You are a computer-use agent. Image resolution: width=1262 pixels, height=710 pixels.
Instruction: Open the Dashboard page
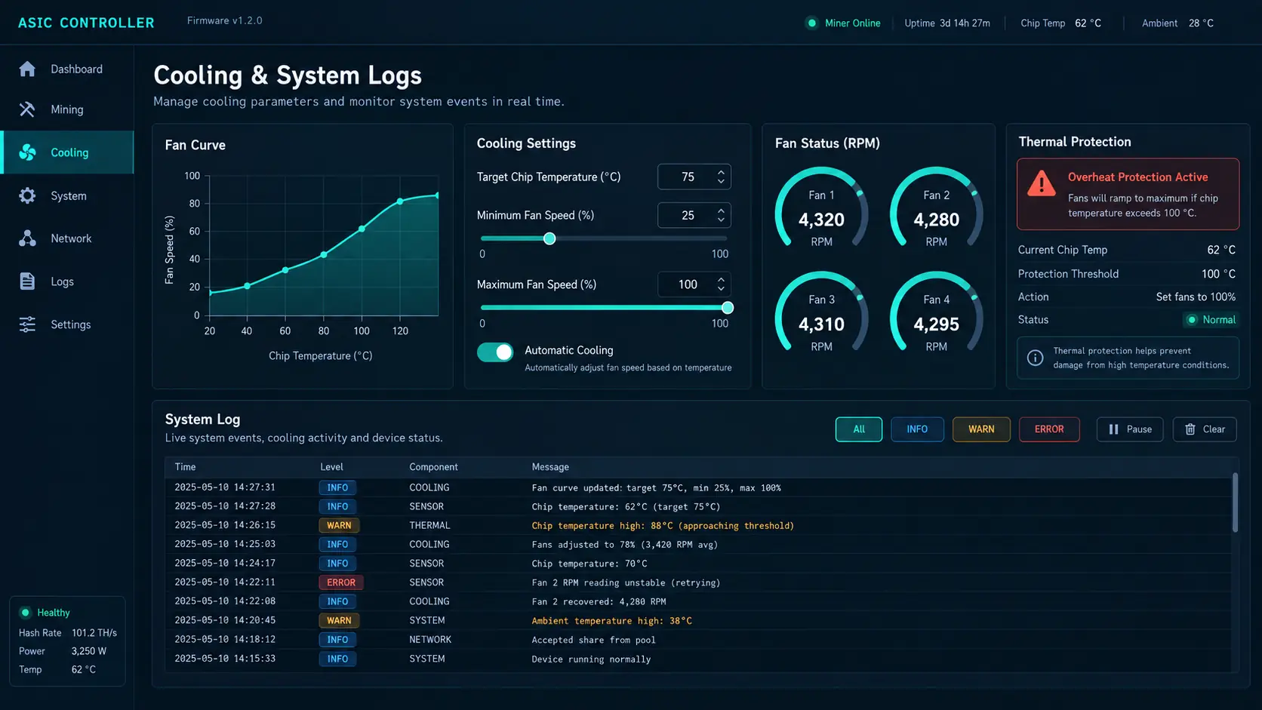[67, 69]
